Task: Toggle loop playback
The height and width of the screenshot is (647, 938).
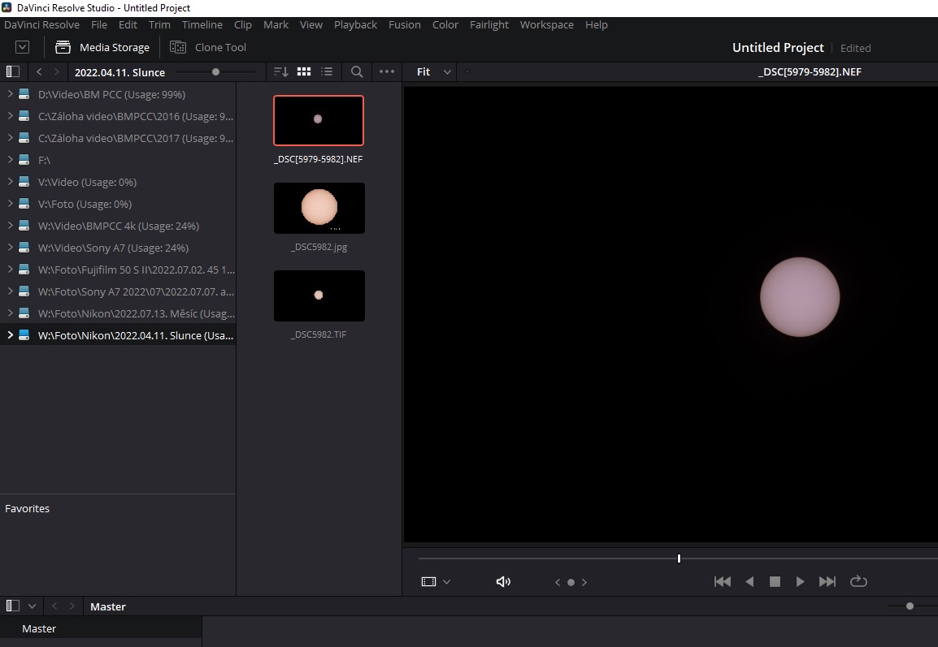Action: [858, 581]
